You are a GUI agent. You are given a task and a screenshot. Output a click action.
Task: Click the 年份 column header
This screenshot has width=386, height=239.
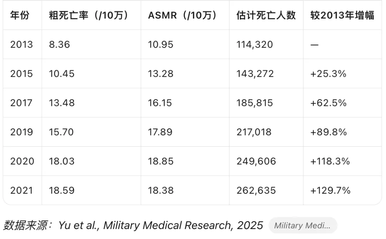point(20,16)
